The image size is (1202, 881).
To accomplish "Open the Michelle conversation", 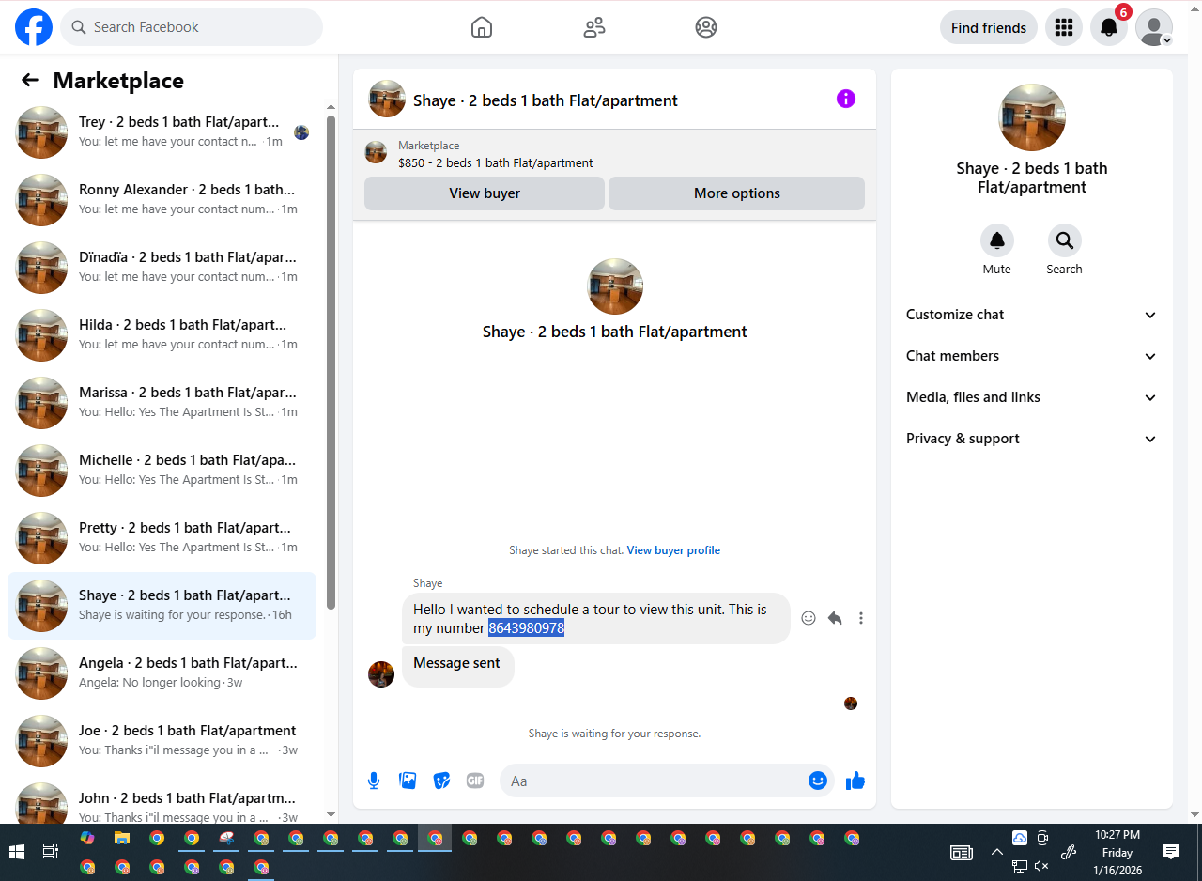I will pos(162,471).
